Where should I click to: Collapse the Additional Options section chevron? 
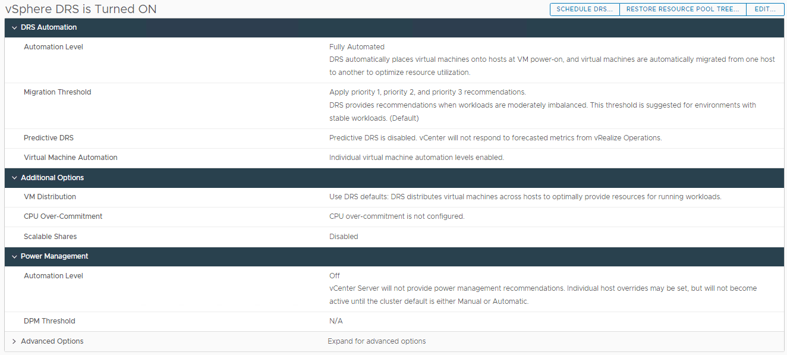coord(14,178)
